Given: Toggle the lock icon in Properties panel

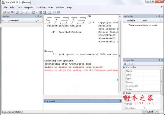Looking at the screenshot, I should [125, 64].
